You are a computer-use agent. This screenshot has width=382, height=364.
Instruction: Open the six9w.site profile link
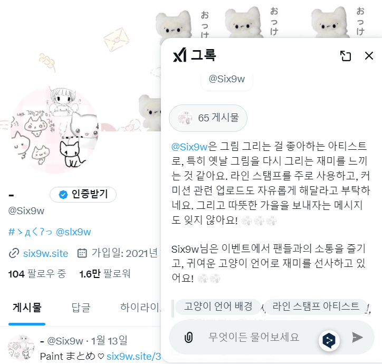tap(45, 253)
